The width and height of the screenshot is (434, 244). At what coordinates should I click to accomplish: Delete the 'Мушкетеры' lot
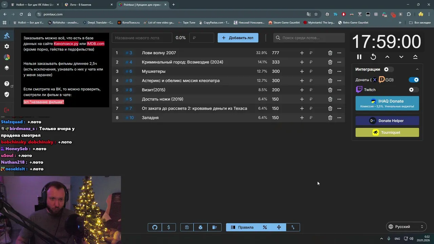pyautogui.click(x=330, y=72)
